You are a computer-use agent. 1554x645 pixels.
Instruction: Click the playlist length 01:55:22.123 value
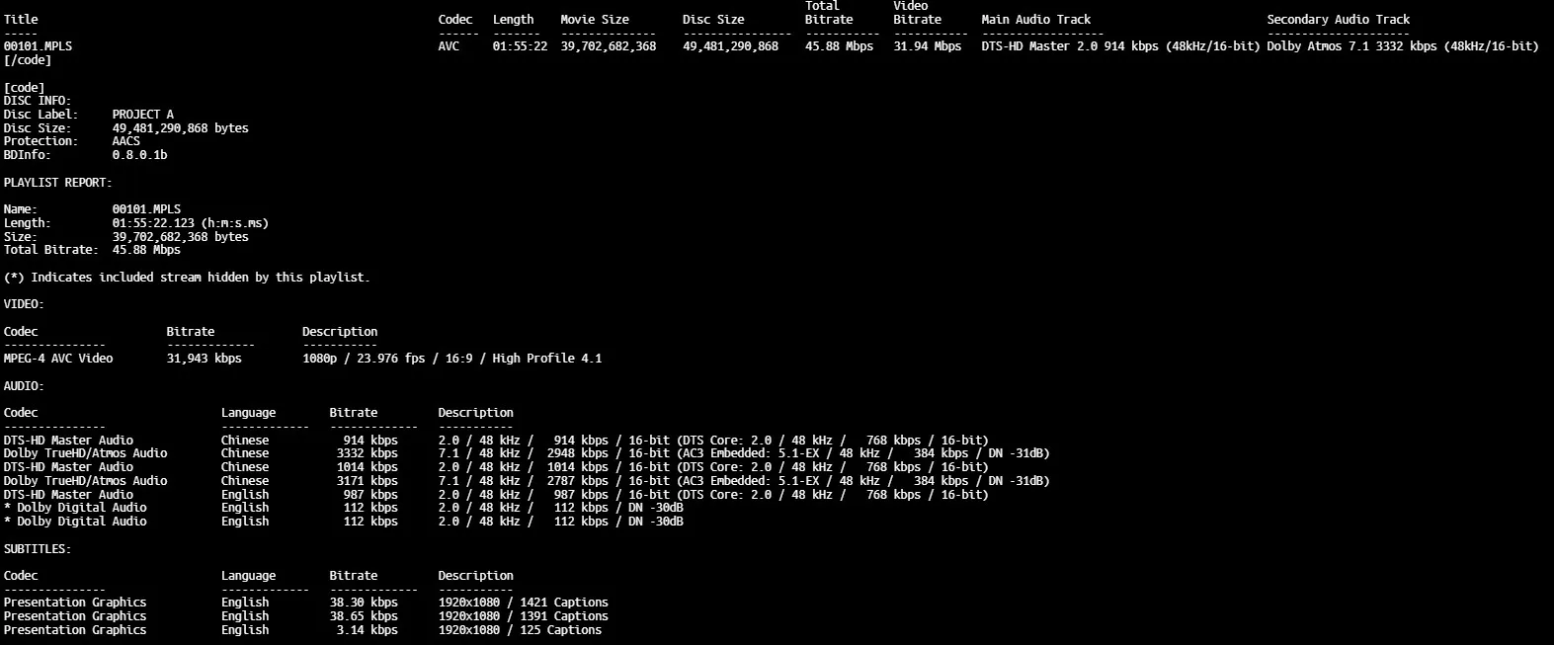190,223
